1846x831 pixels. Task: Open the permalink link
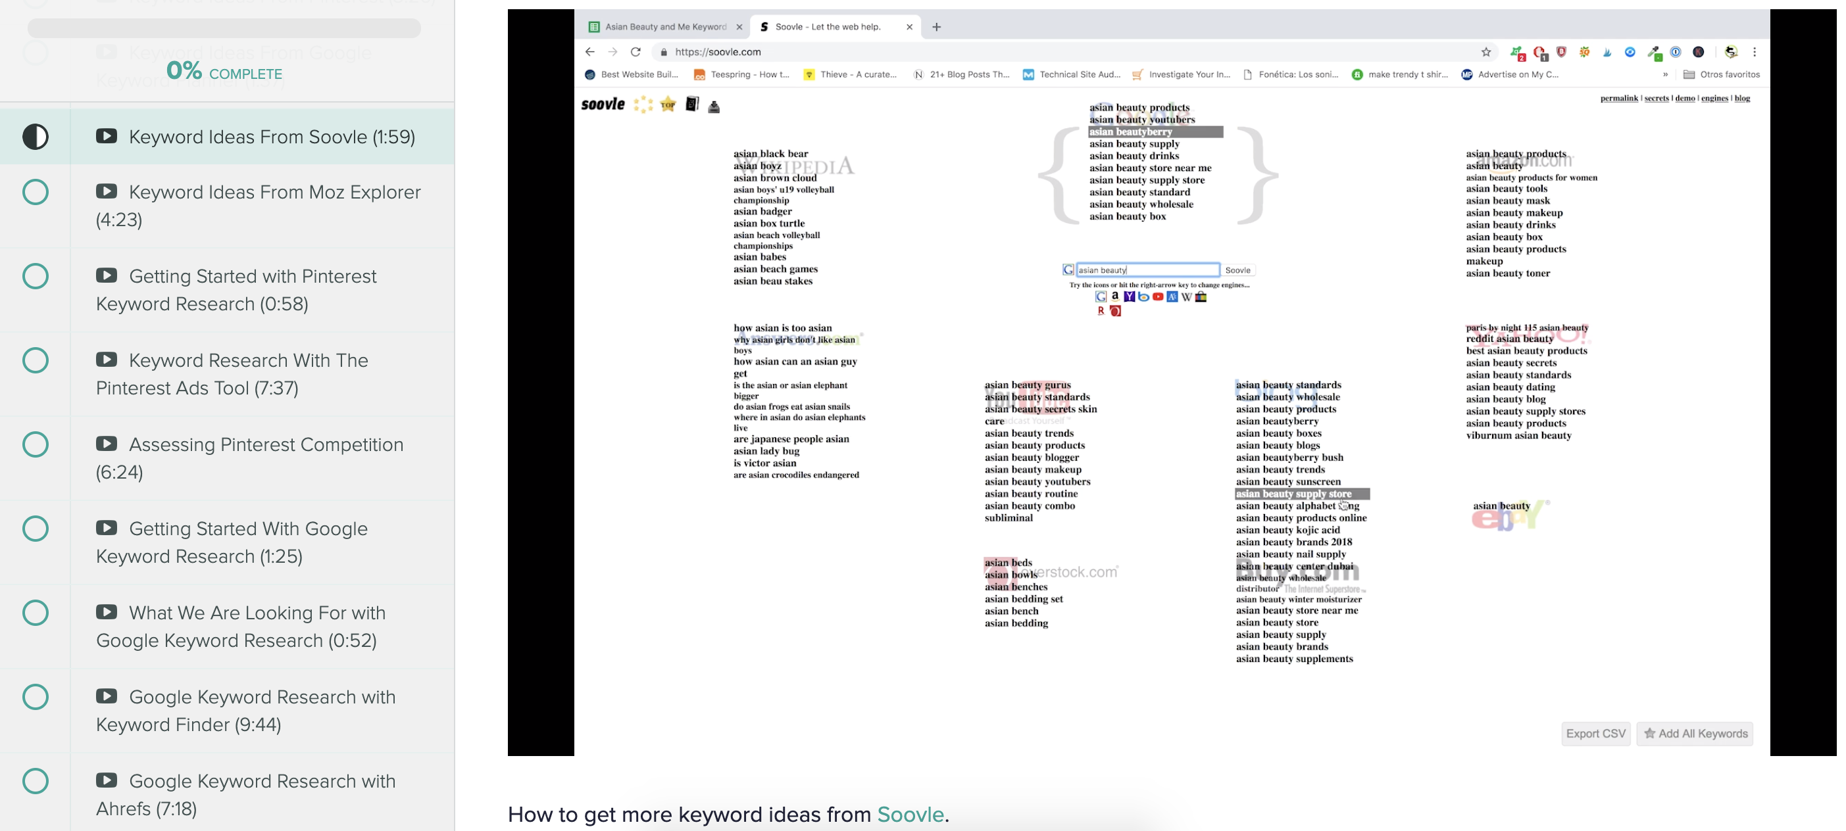(x=1619, y=98)
